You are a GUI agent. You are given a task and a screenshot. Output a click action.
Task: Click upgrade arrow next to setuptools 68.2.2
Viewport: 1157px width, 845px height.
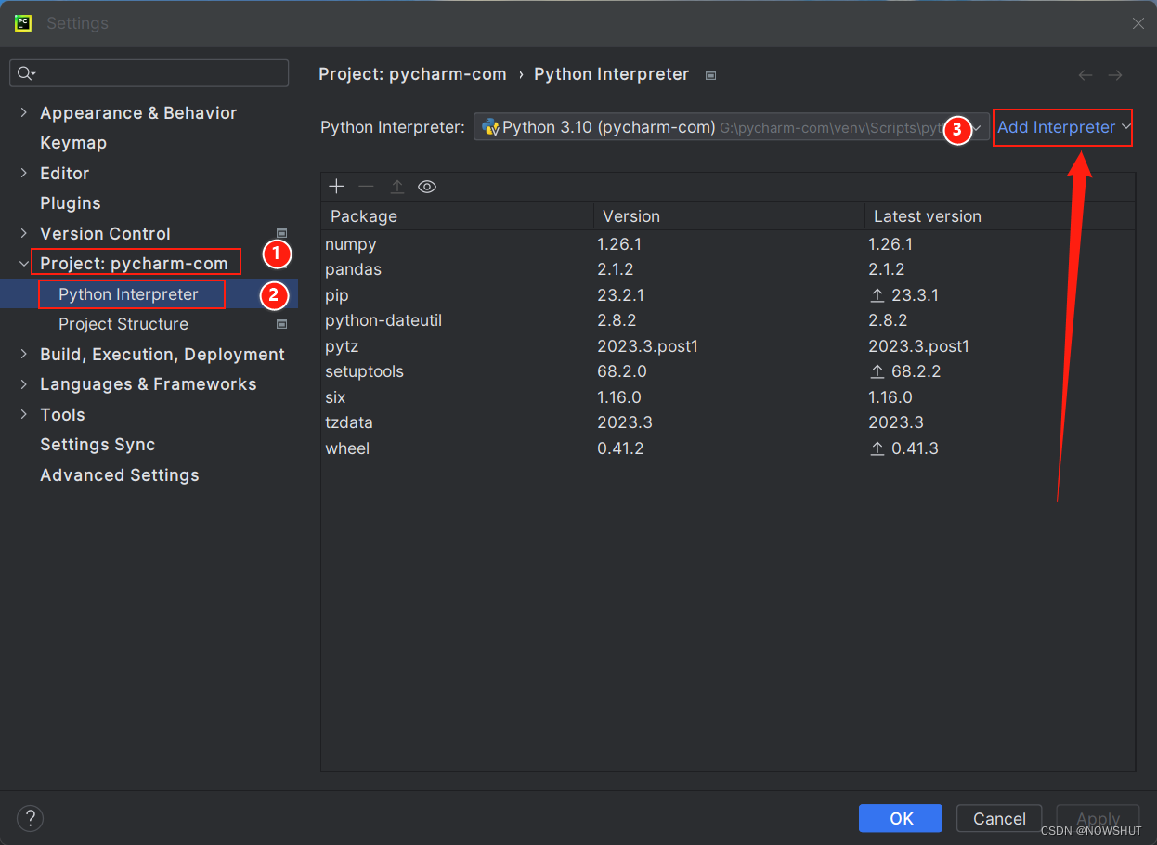[x=877, y=371]
